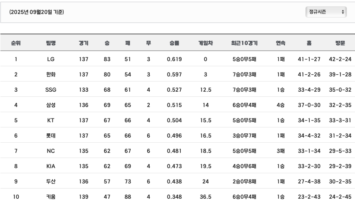The image size is (355, 203).
Task: Click 한화's home record 41-2-26
Action: 309,74
